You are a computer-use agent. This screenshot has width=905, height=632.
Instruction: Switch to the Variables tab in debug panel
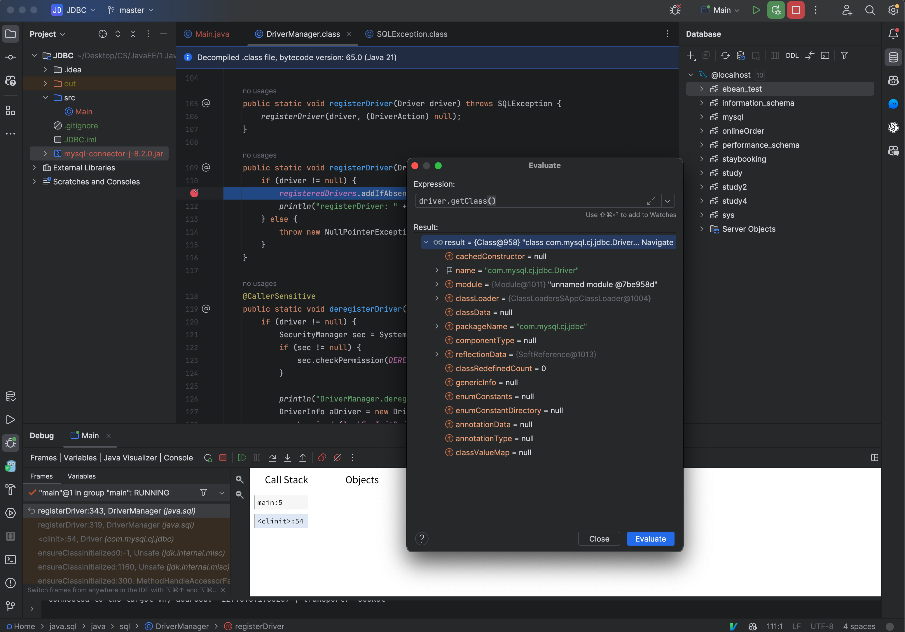(81, 476)
